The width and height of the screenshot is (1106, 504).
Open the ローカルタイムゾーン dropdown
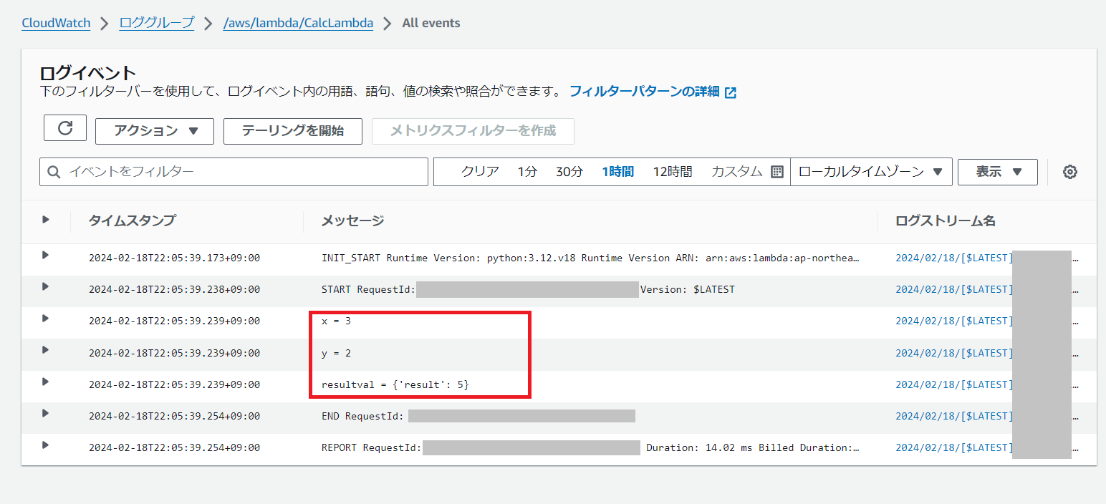870,172
